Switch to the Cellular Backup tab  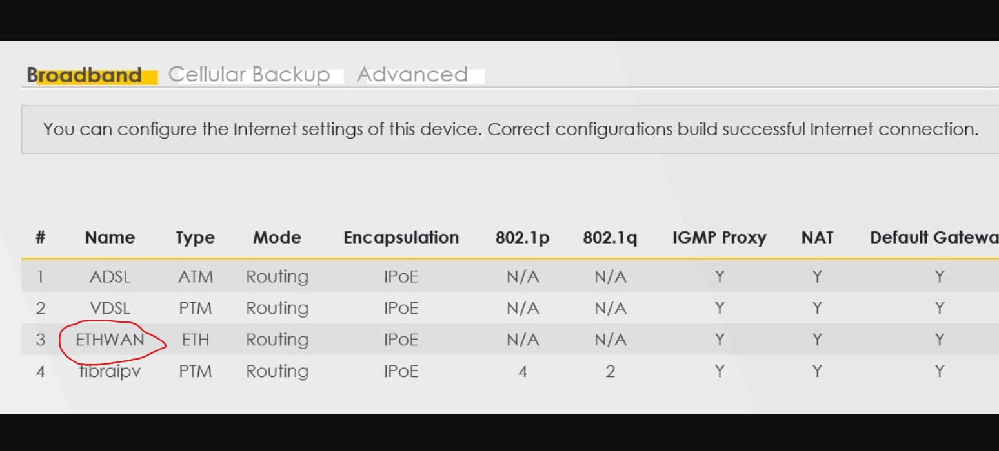click(x=249, y=75)
